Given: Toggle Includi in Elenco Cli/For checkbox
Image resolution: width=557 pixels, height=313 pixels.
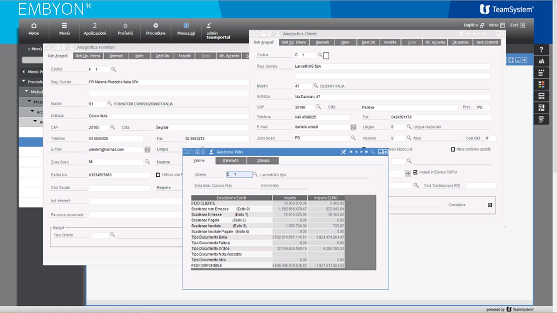Looking at the screenshot, I should [416, 172].
